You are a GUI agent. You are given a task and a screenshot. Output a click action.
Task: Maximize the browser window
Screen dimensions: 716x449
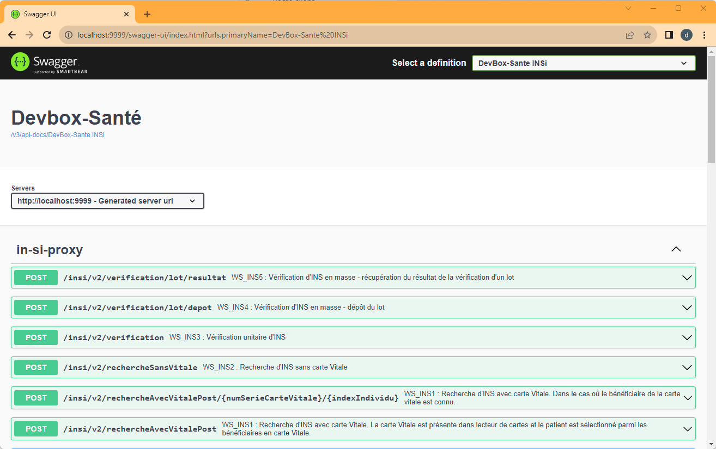(678, 8)
